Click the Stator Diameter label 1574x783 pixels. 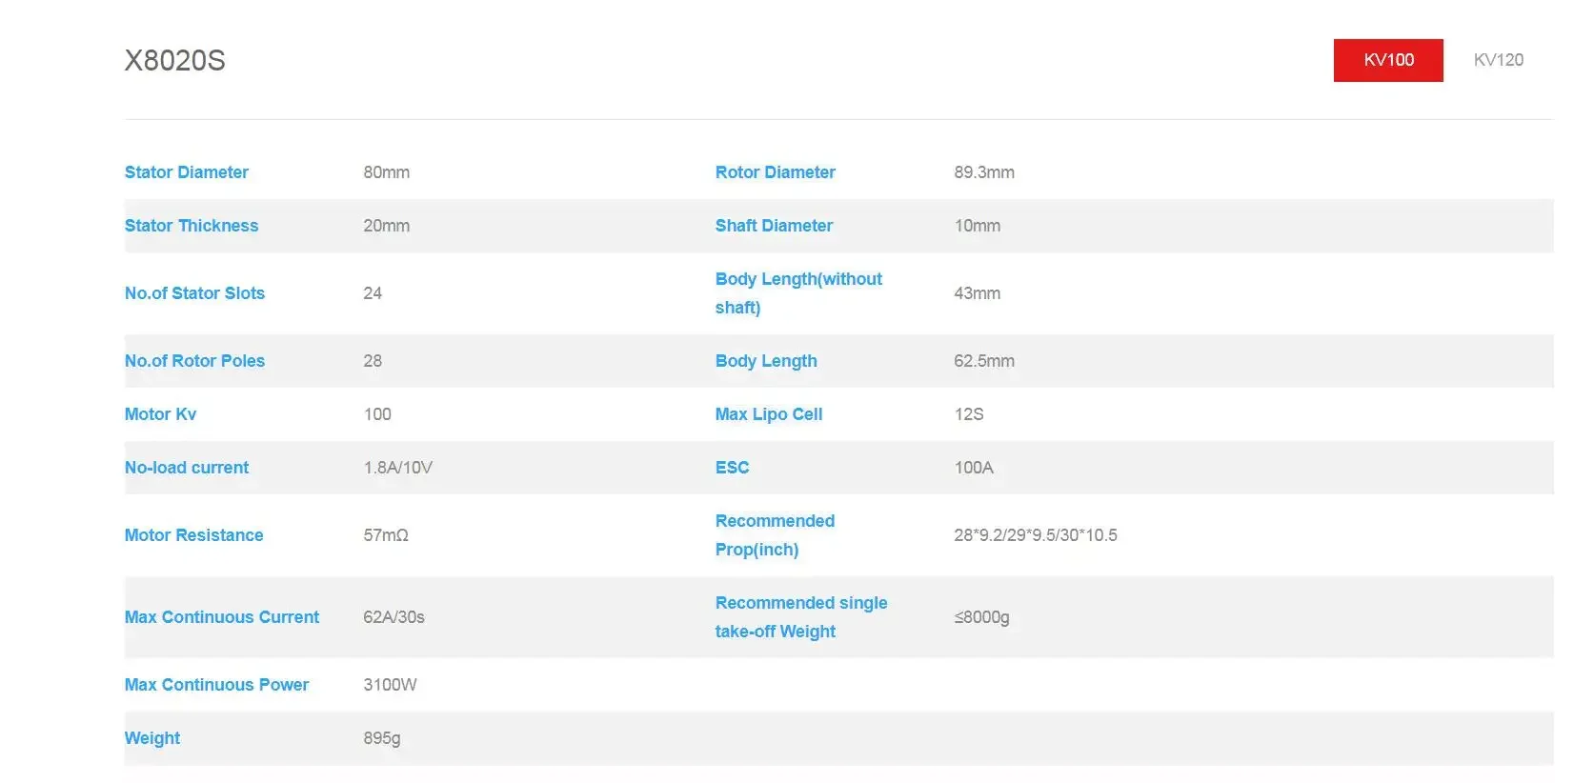pyautogui.click(x=187, y=172)
